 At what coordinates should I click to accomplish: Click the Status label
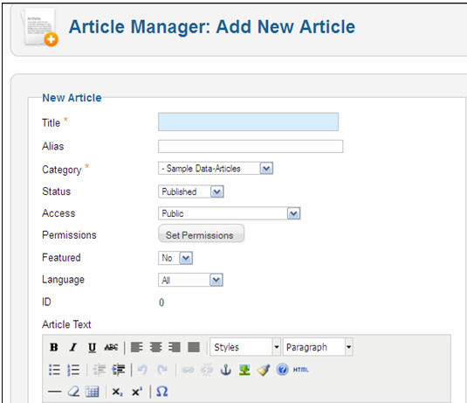tap(56, 191)
